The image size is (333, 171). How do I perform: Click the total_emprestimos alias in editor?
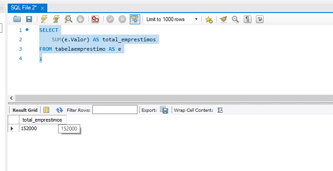click(129, 39)
